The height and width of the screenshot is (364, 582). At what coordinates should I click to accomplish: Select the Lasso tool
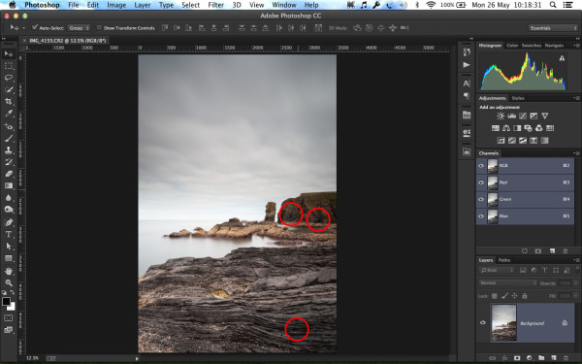click(9, 78)
